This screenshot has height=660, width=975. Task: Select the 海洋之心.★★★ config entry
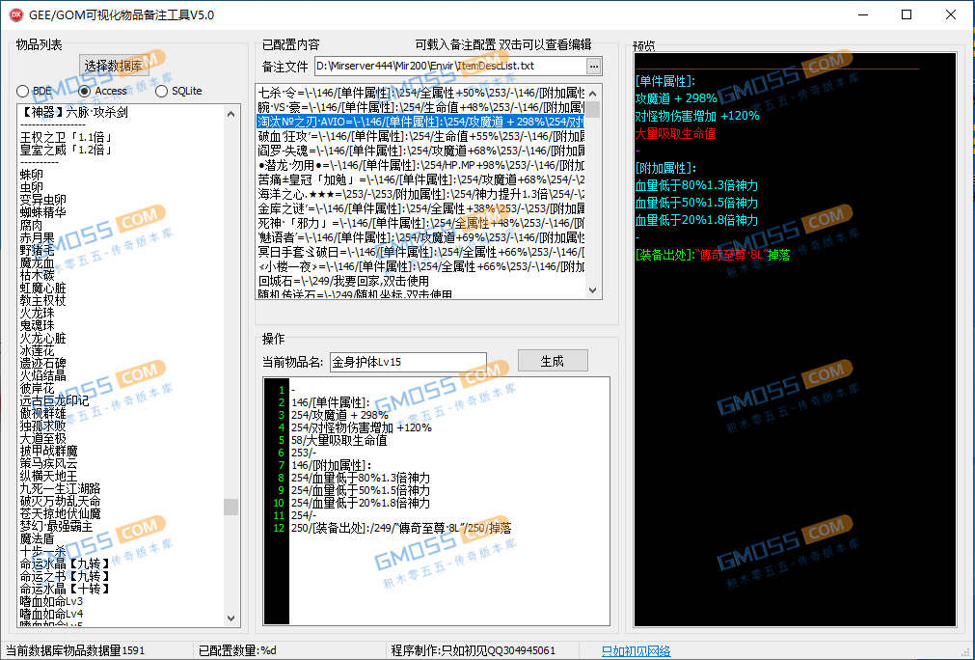(421, 194)
